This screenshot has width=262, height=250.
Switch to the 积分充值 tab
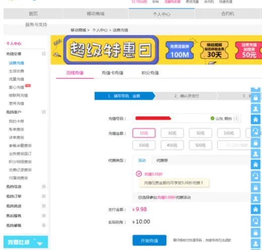click(x=150, y=73)
